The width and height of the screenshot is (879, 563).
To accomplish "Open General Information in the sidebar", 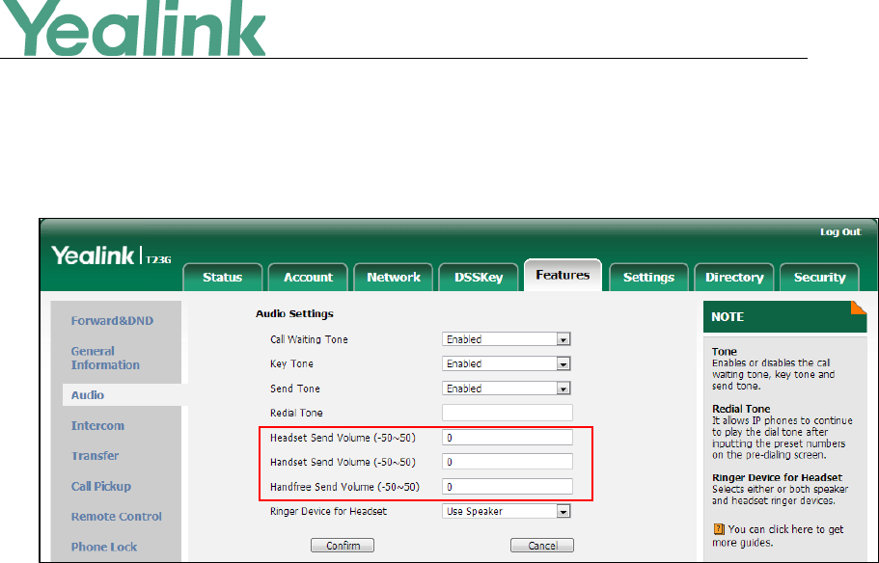I will tap(105, 358).
